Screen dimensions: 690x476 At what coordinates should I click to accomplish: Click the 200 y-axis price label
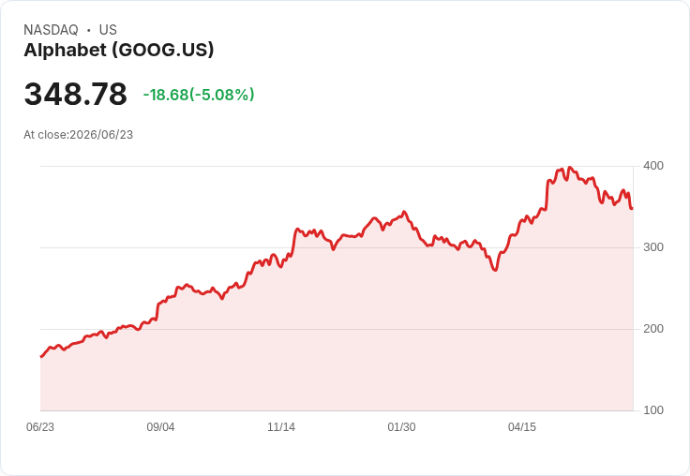[653, 329]
